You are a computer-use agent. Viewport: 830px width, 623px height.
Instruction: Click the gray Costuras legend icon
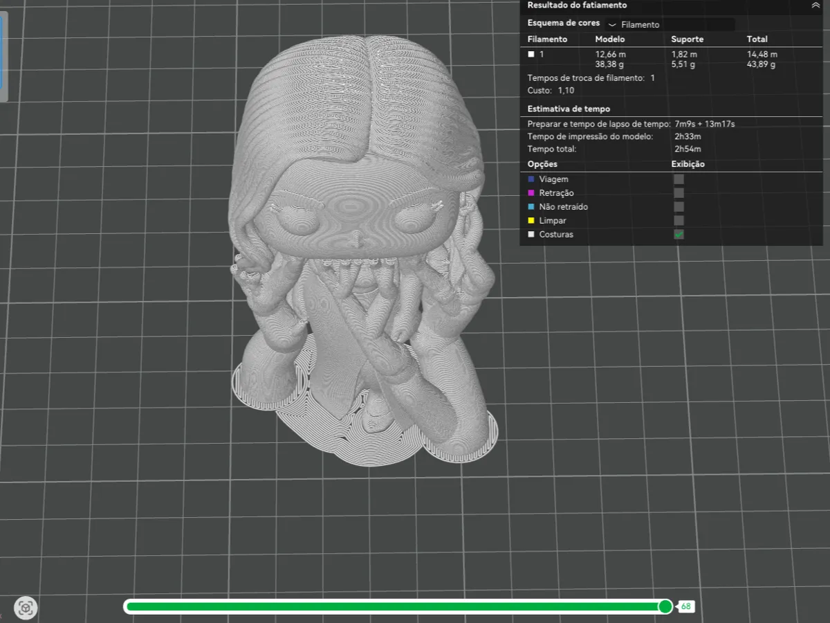tap(531, 234)
